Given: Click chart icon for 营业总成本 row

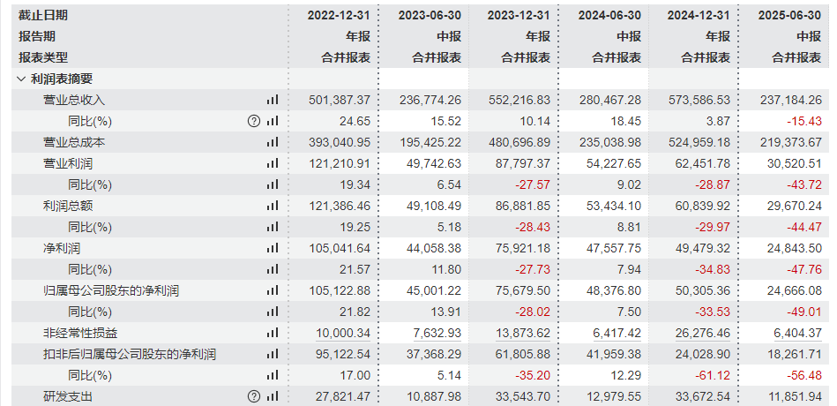Looking at the screenshot, I should (272, 142).
